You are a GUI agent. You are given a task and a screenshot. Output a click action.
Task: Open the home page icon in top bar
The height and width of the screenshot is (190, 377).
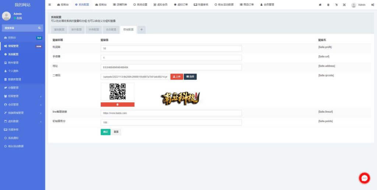pyautogui.click(x=320, y=4)
